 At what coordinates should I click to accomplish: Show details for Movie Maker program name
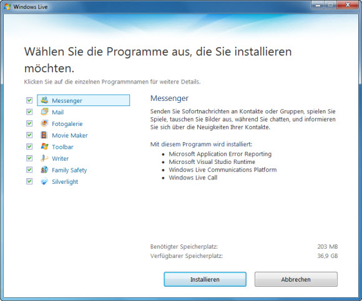coord(70,135)
